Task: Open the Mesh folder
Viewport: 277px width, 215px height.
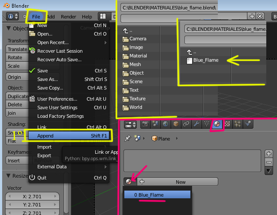Action: point(132,64)
